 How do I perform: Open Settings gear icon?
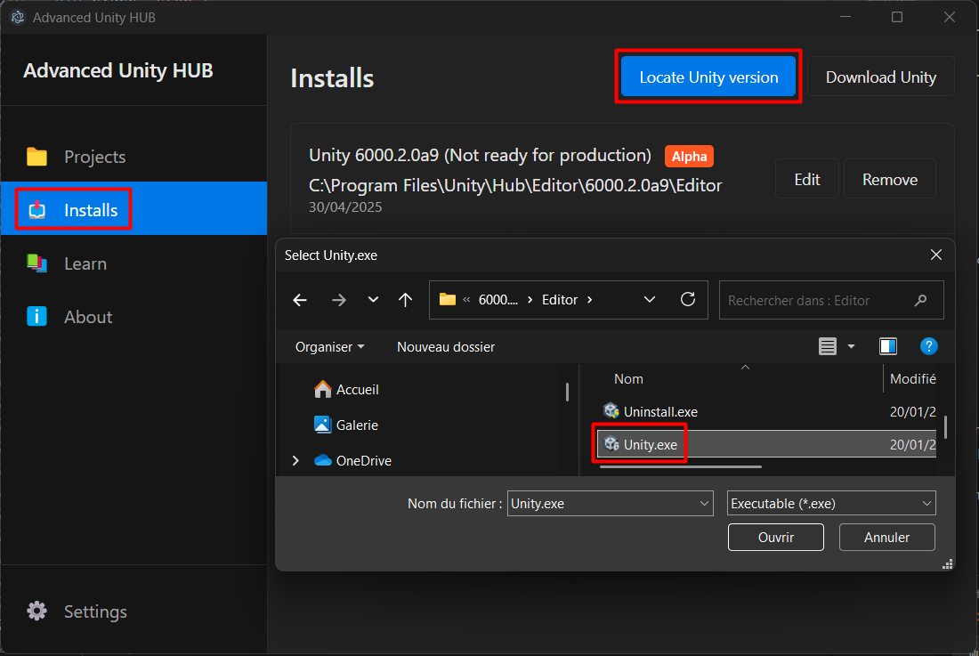[36, 611]
